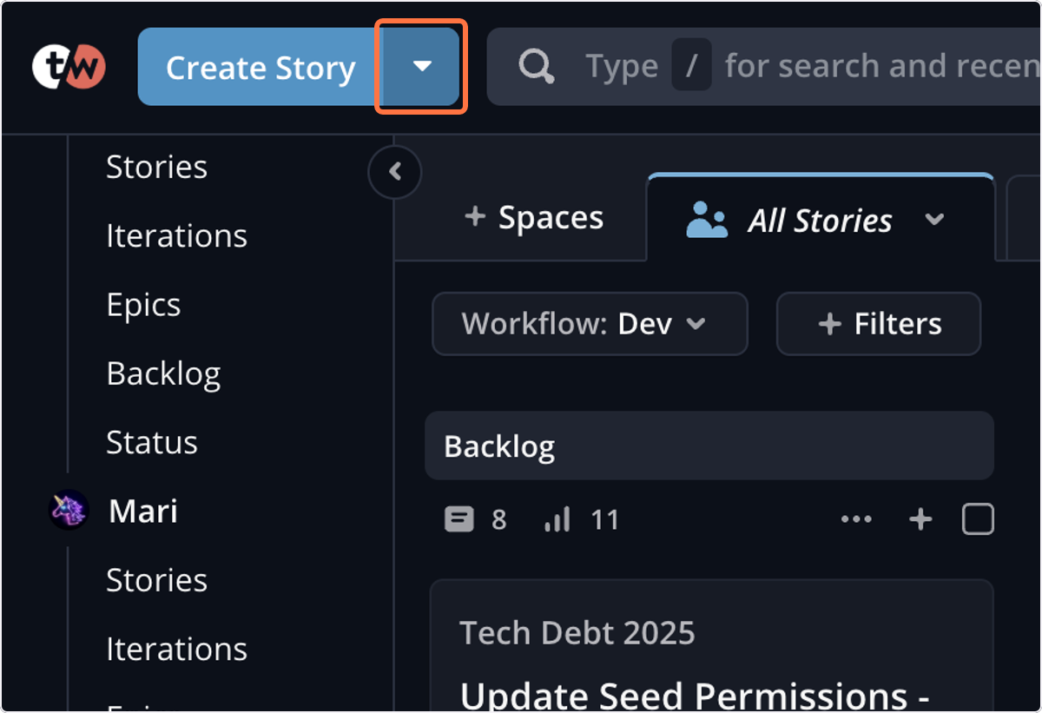Image resolution: width=1042 pixels, height=713 pixels.
Task: Click the Mari team avatar icon
Action: click(69, 511)
